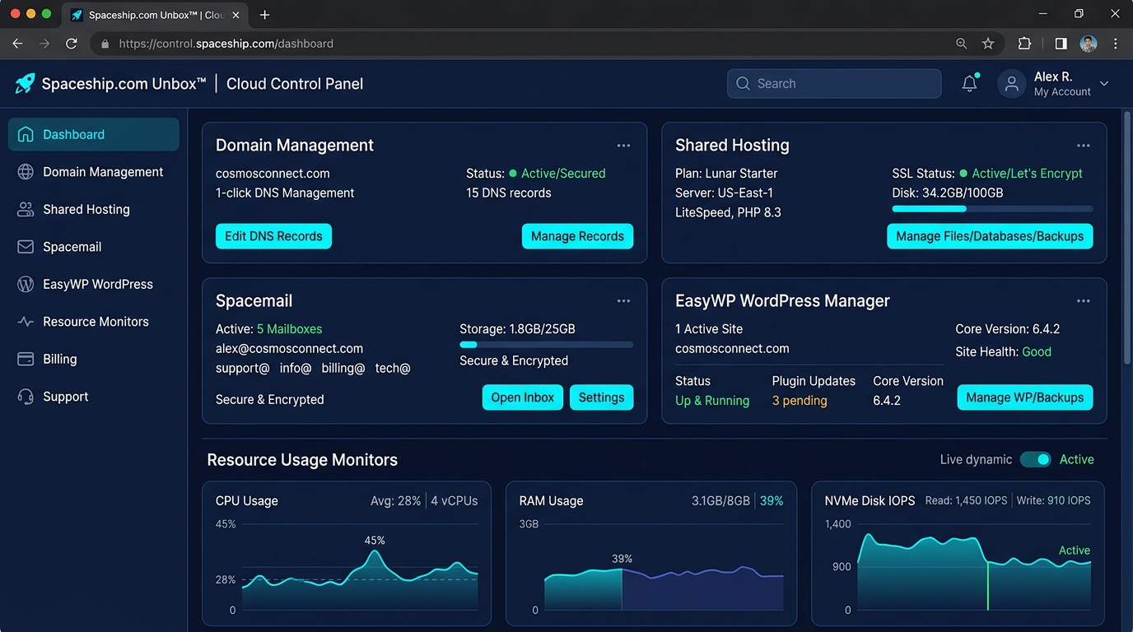This screenshot has width=1133, height=632.
Task: Select Dashboard in the sidebar
Action: [x=93, y=134]
